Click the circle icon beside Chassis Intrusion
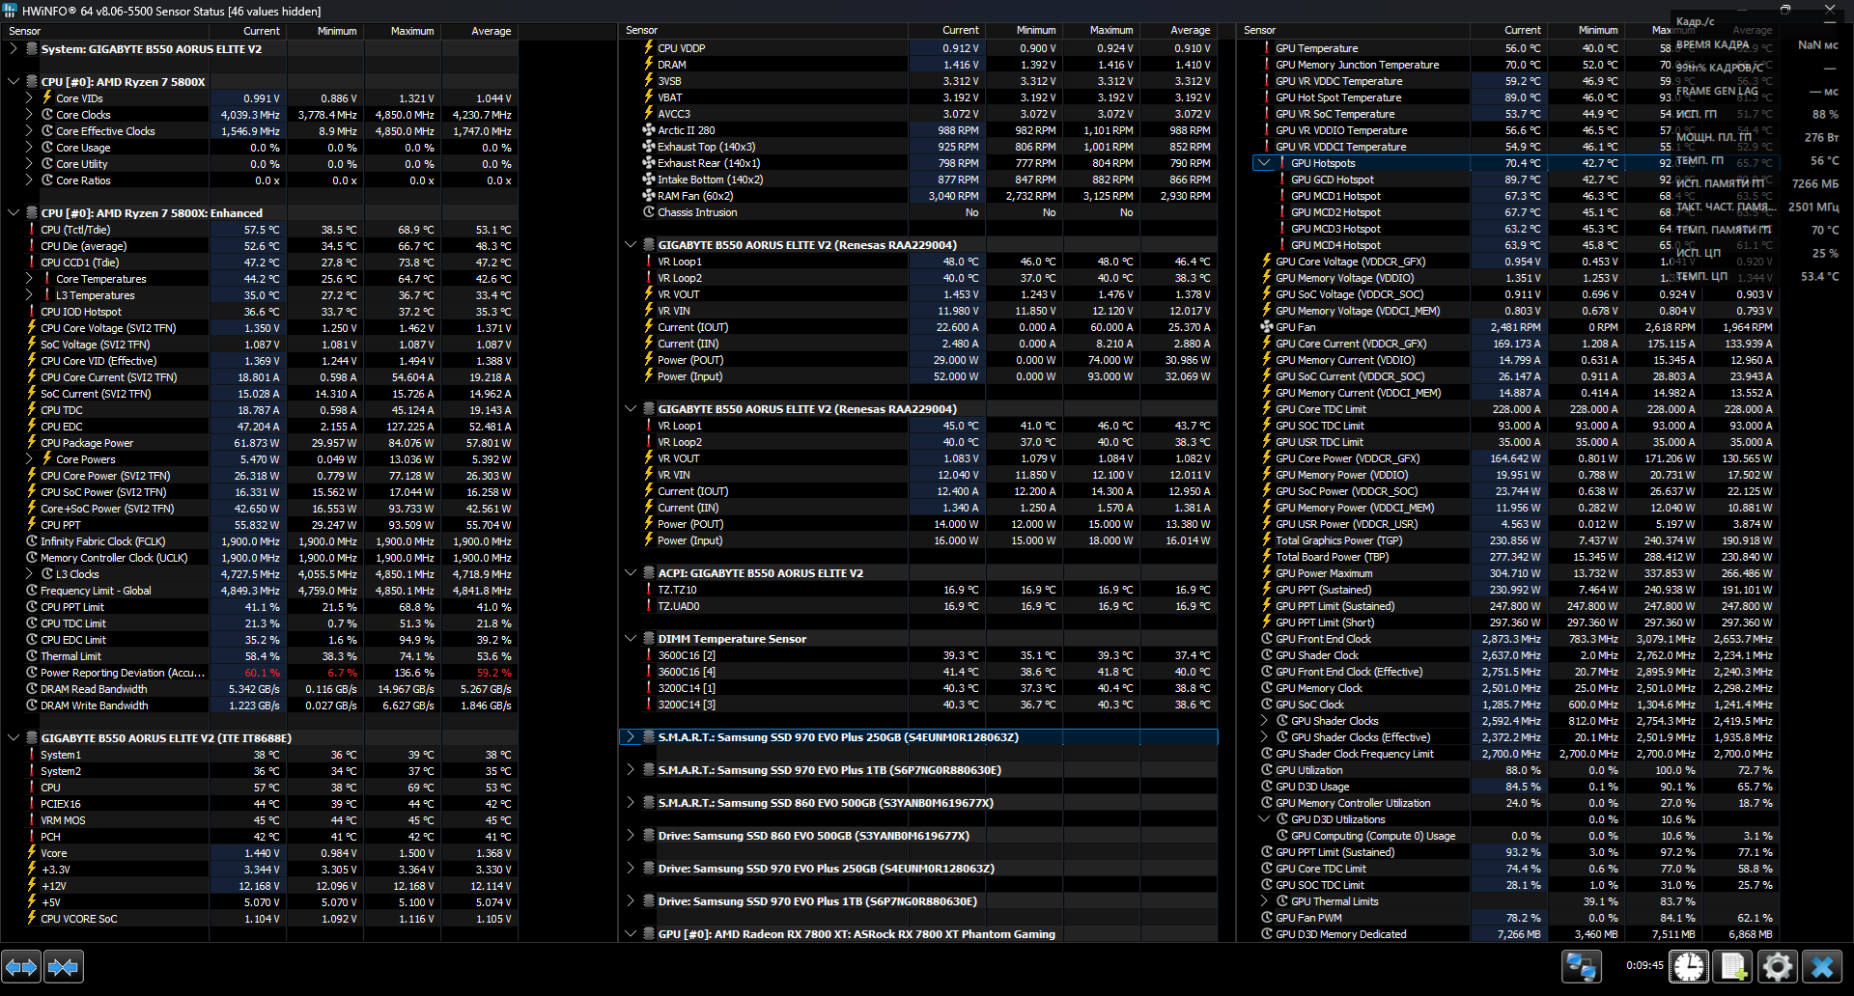Viewport: 1854px width, 996px height. pos(649,212)
